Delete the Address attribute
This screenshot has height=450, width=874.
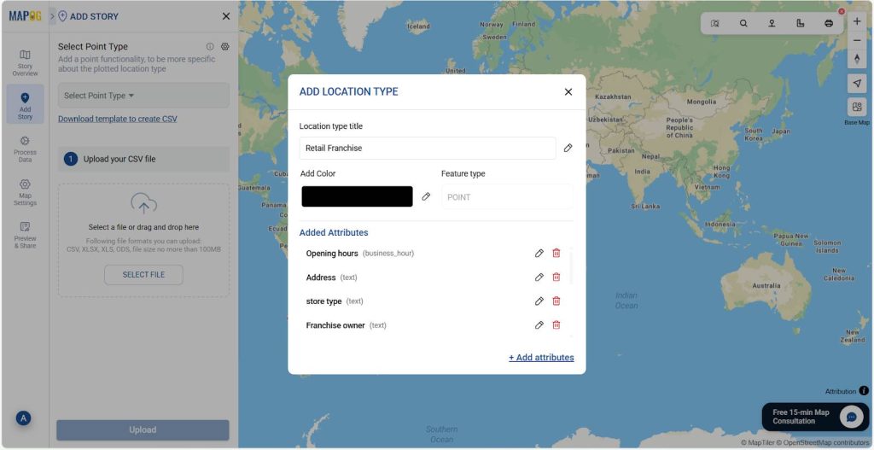click(x=556, y=278)
